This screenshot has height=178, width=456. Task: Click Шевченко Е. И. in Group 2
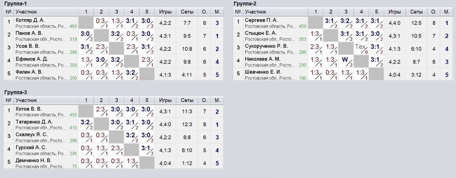click(263, 72)
